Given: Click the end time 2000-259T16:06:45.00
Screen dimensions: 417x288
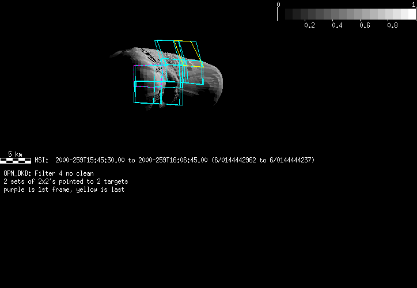Looking at the screenshot, I should 173,160.
